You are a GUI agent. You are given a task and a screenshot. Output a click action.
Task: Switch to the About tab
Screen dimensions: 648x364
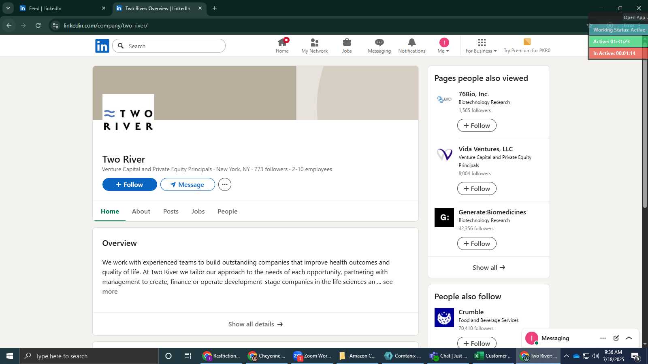(x=141, y=211)
